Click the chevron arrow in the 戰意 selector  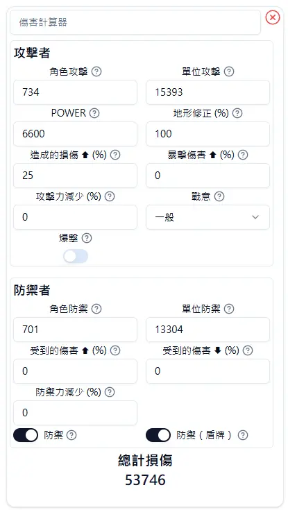click(x=255, y=217)
